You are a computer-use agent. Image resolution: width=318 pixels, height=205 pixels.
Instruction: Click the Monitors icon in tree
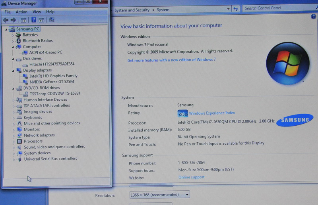pyautogui.click(x=19, y=129)
